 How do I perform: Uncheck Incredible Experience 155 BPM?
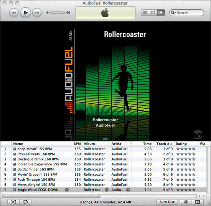click(15, 164)
